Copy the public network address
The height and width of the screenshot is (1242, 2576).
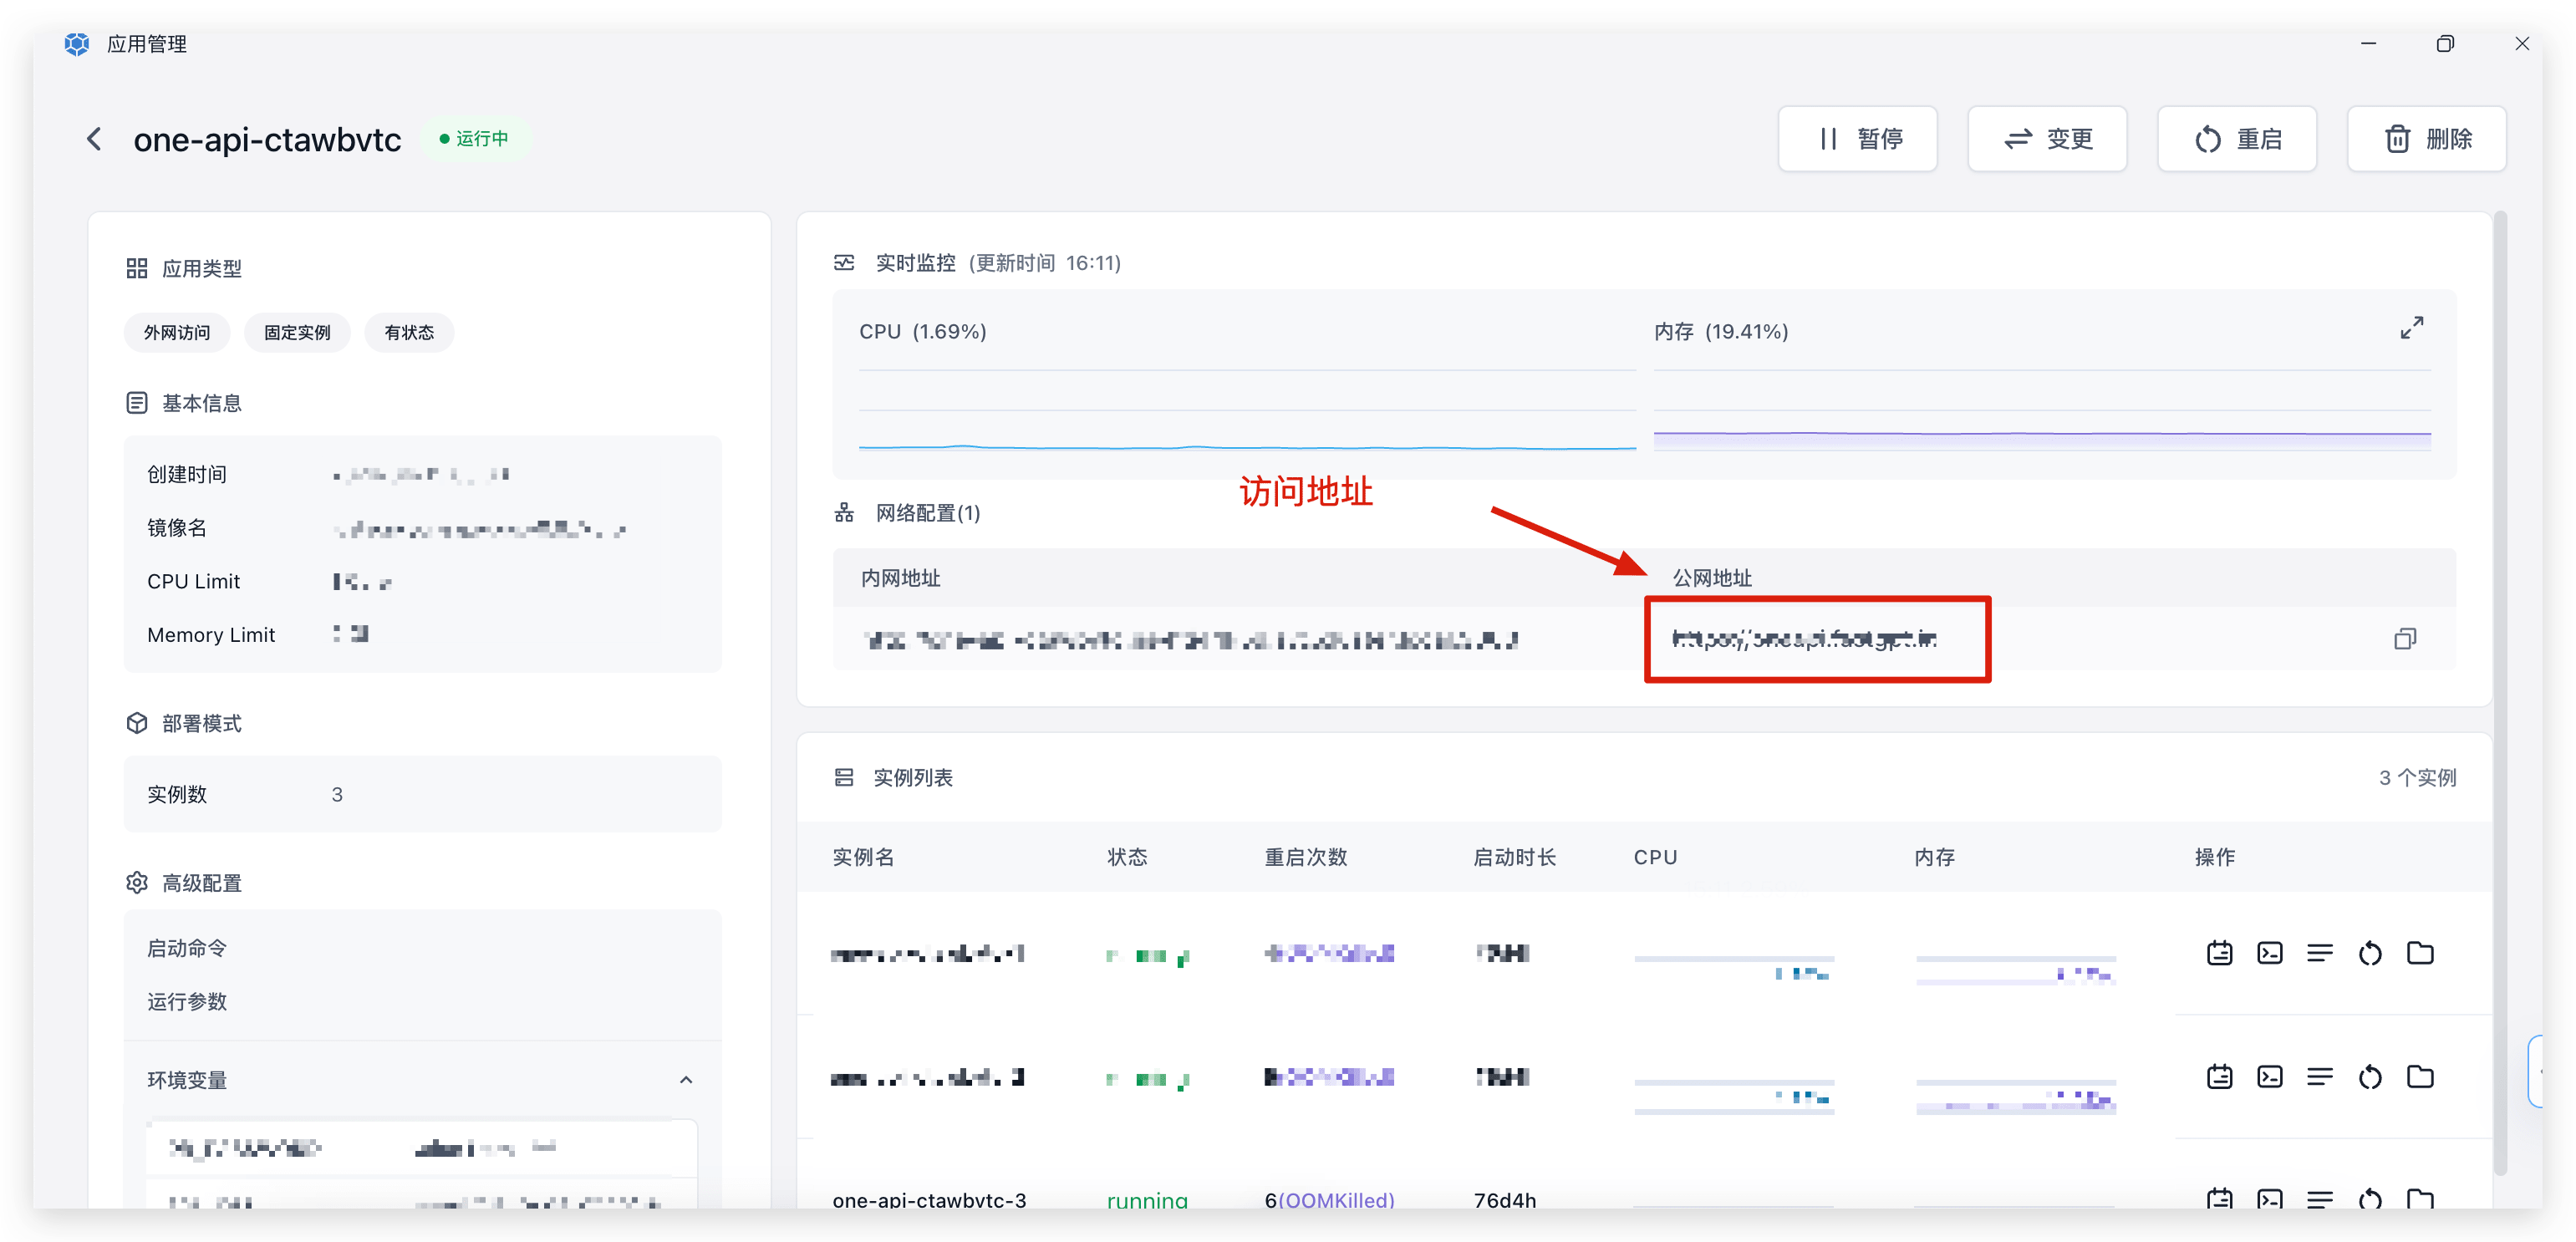[2404, 639]
